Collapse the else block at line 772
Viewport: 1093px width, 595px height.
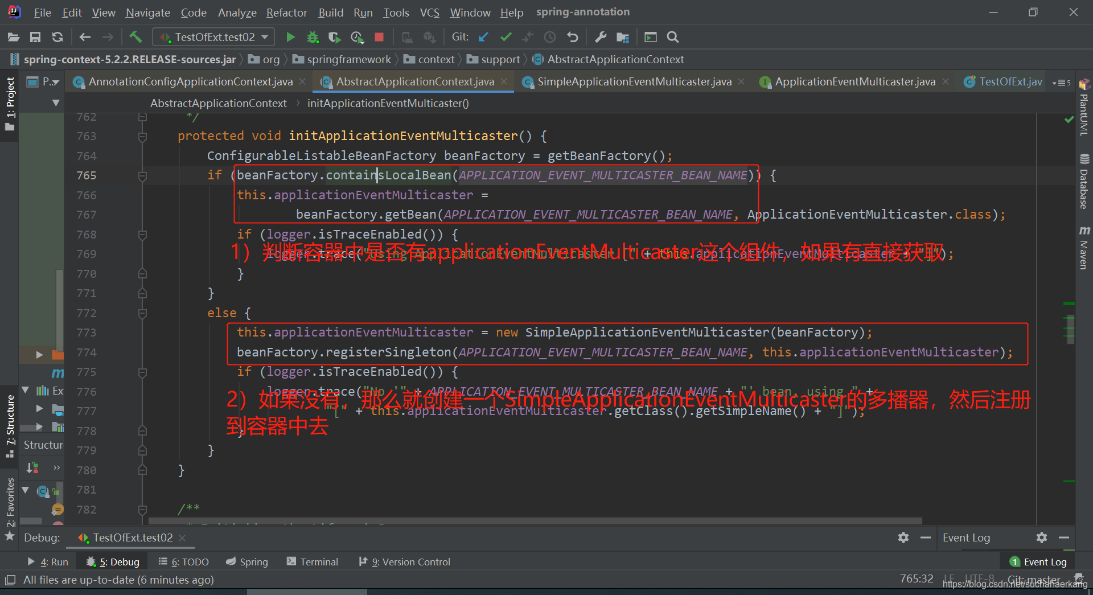click(x=142, y=313)
